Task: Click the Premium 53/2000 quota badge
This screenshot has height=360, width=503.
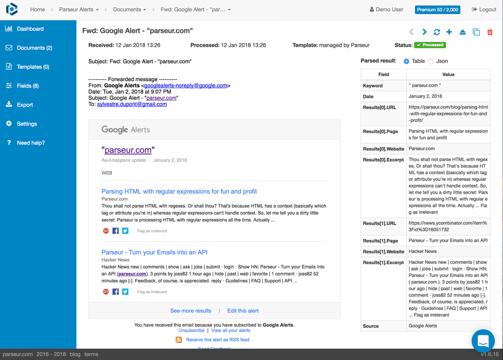Action: pos(437,9)
